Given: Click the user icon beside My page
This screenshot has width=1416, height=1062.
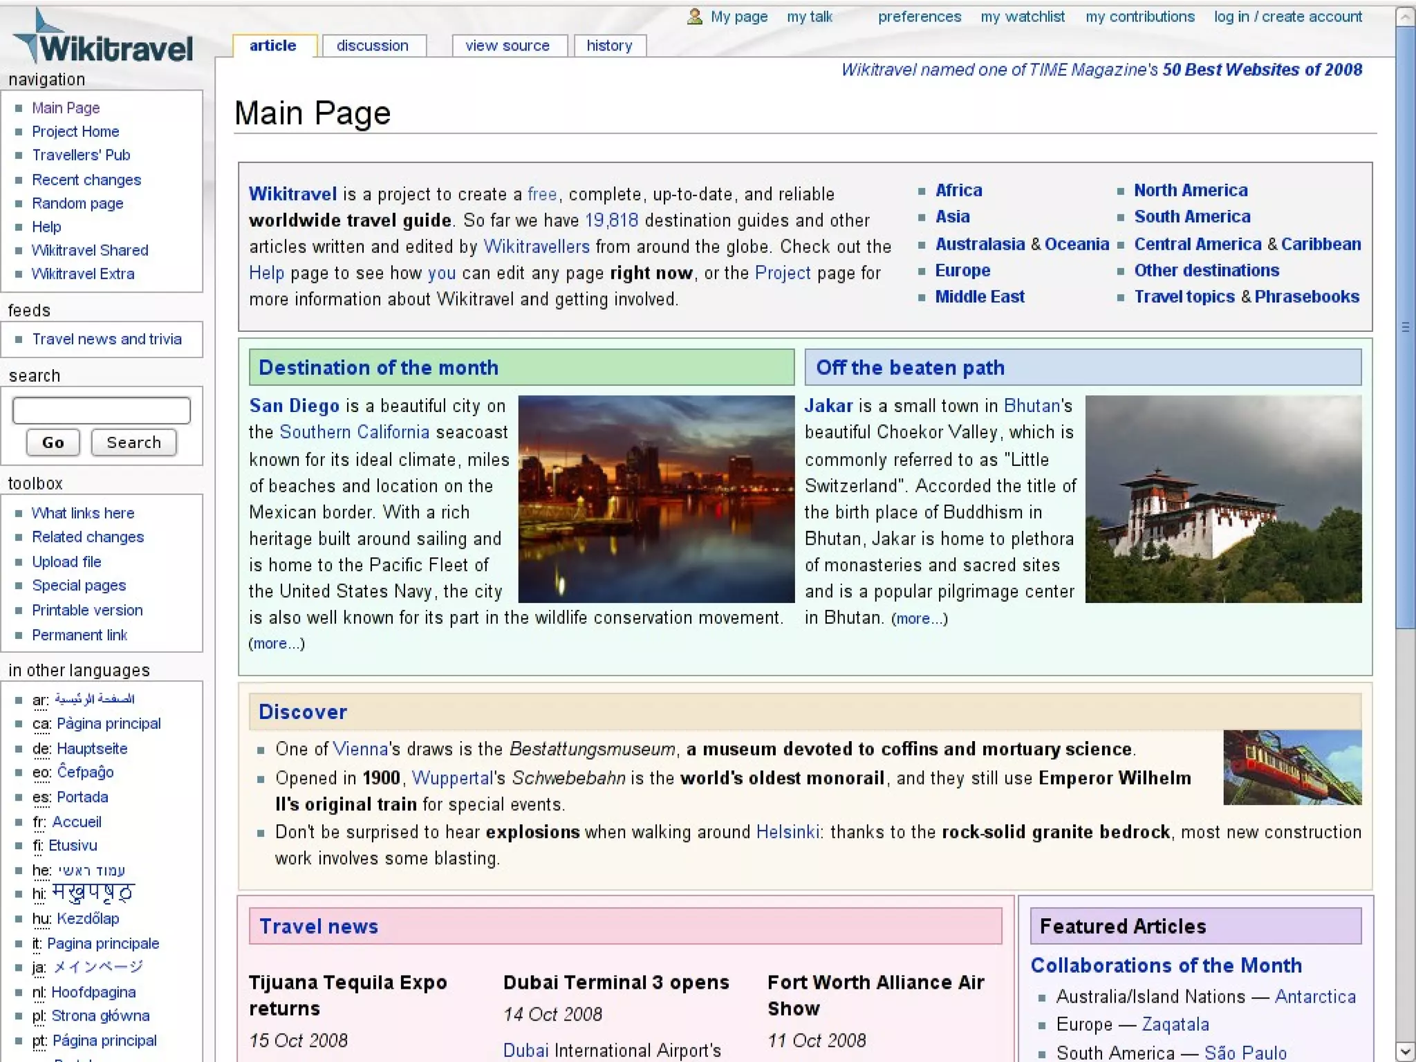Looking at the screenshot, I should point(694,17).
